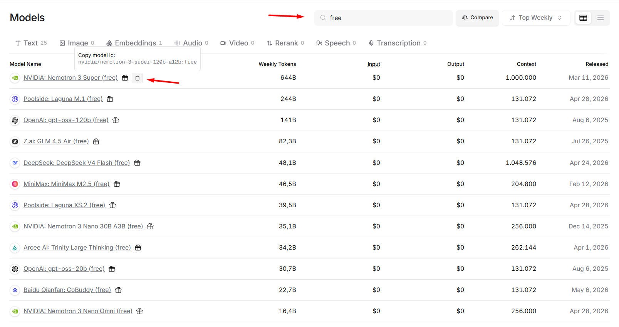Select the Audio modality tab

pos(191,43)
